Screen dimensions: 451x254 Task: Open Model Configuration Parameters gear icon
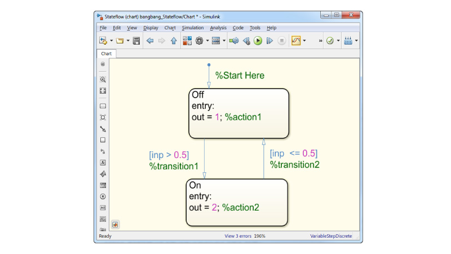(200, 41)
